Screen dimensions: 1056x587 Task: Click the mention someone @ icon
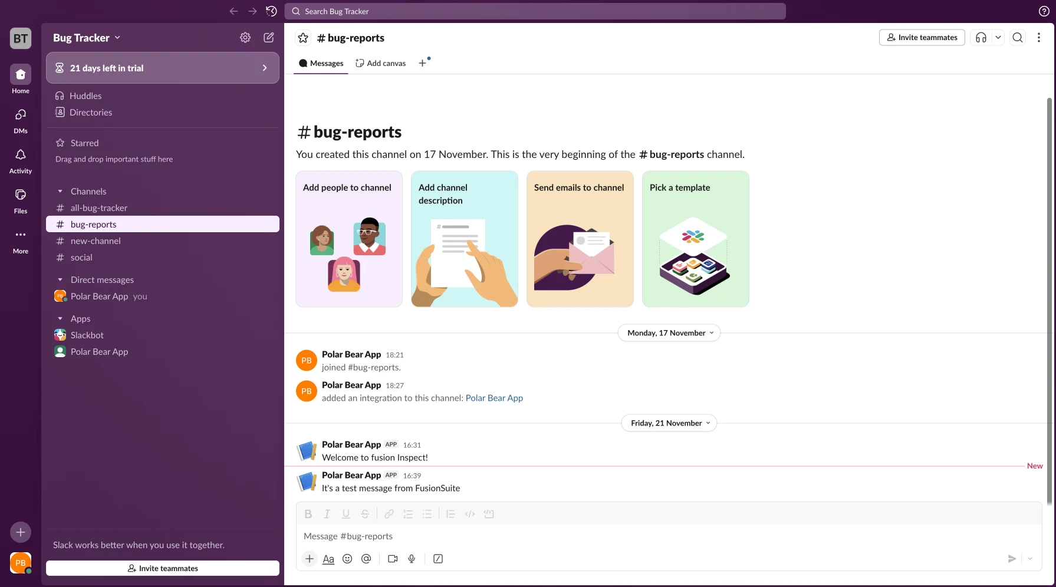(366, 559)
